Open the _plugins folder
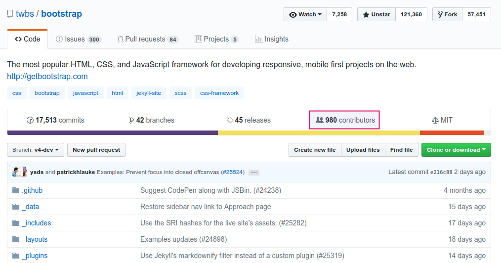Image resolution: width=501 pixels, height=263 pixels. click(x=35, y=256)
